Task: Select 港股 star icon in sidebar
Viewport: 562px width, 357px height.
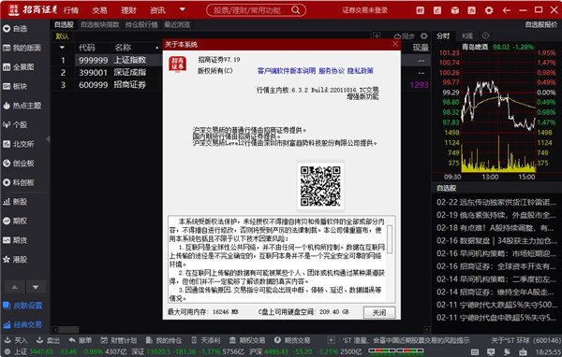Action: pos(7,260)
